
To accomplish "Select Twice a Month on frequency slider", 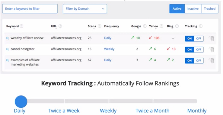I will pyautogui.click(x=152, y=110).
